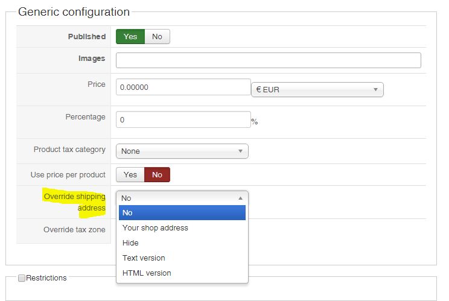
Task: Click the Generic configuration heading
Action: (x=74, y=12)
